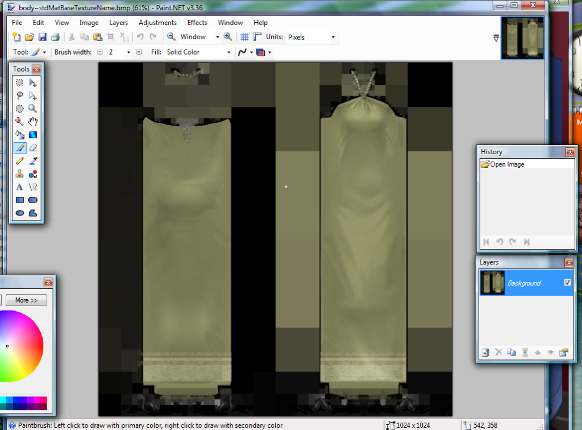Expand the Fill dropdown showing Solid Color
Viewport: 582px width, 430px height.
tap(198, 52)
